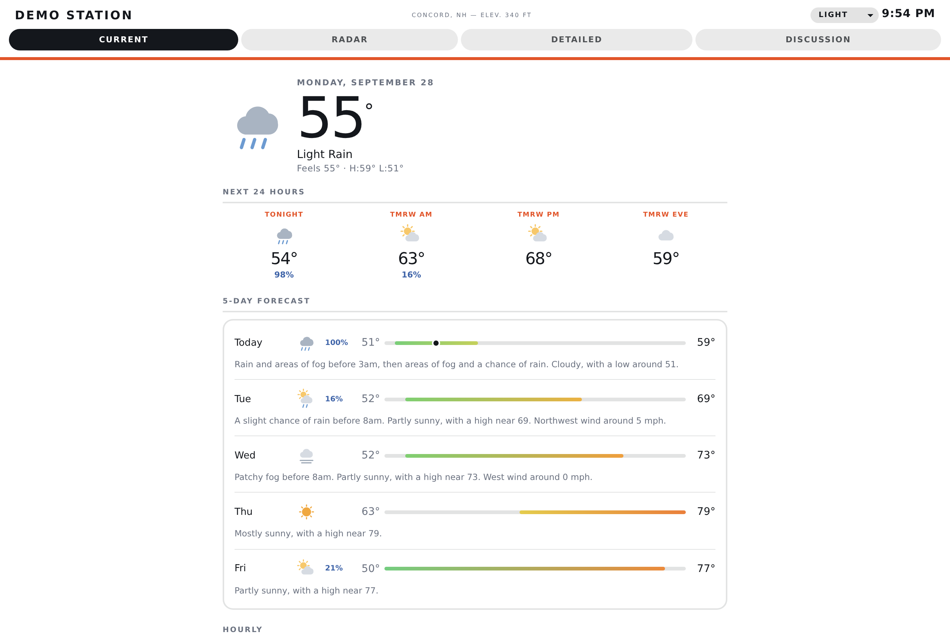Click the Next 24 Hours section heading
950x638 pixels.
coord(264,192)
